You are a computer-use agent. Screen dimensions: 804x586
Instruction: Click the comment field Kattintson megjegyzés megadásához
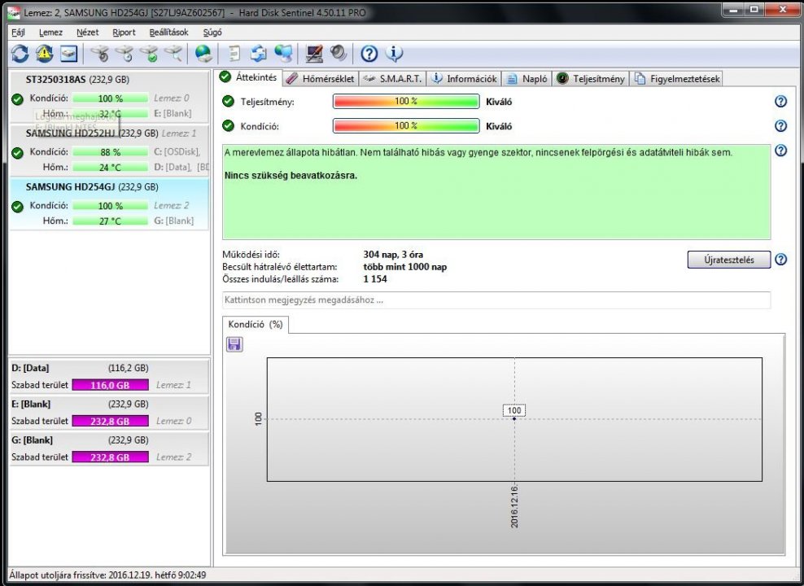pos(496,300)
